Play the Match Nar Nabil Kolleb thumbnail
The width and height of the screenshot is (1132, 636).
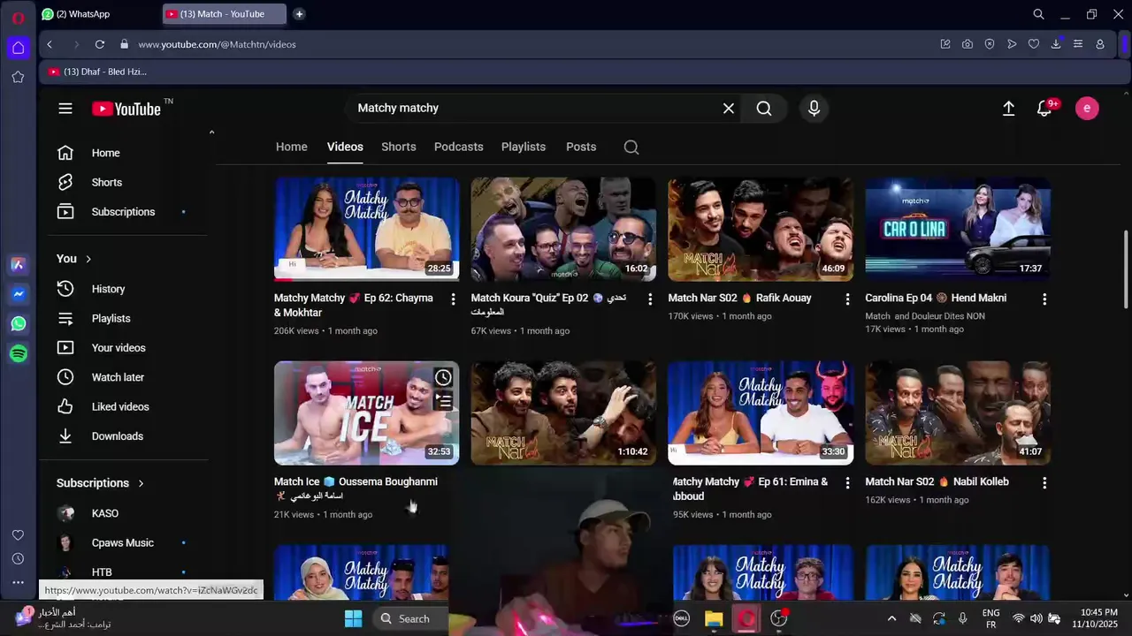958,413
